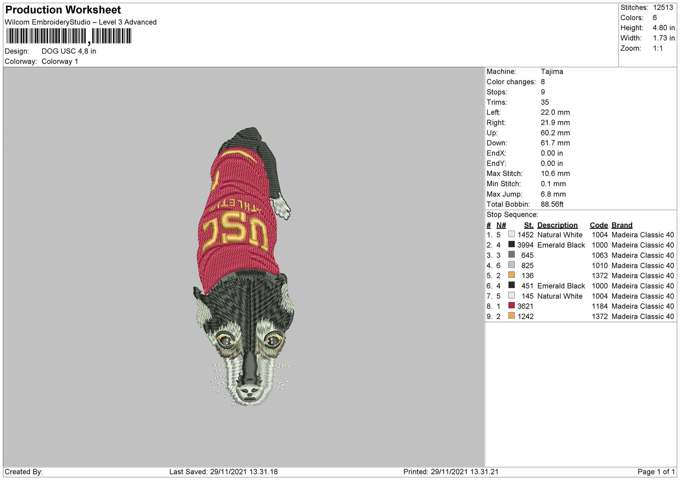Image resolution: width=680 pixels, height=480 pixels.
Task: Click thread code '1063' in stop row 3
Action: [600, 255]
